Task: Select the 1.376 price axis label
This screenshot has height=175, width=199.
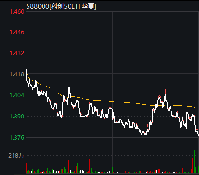Action: 17,138
